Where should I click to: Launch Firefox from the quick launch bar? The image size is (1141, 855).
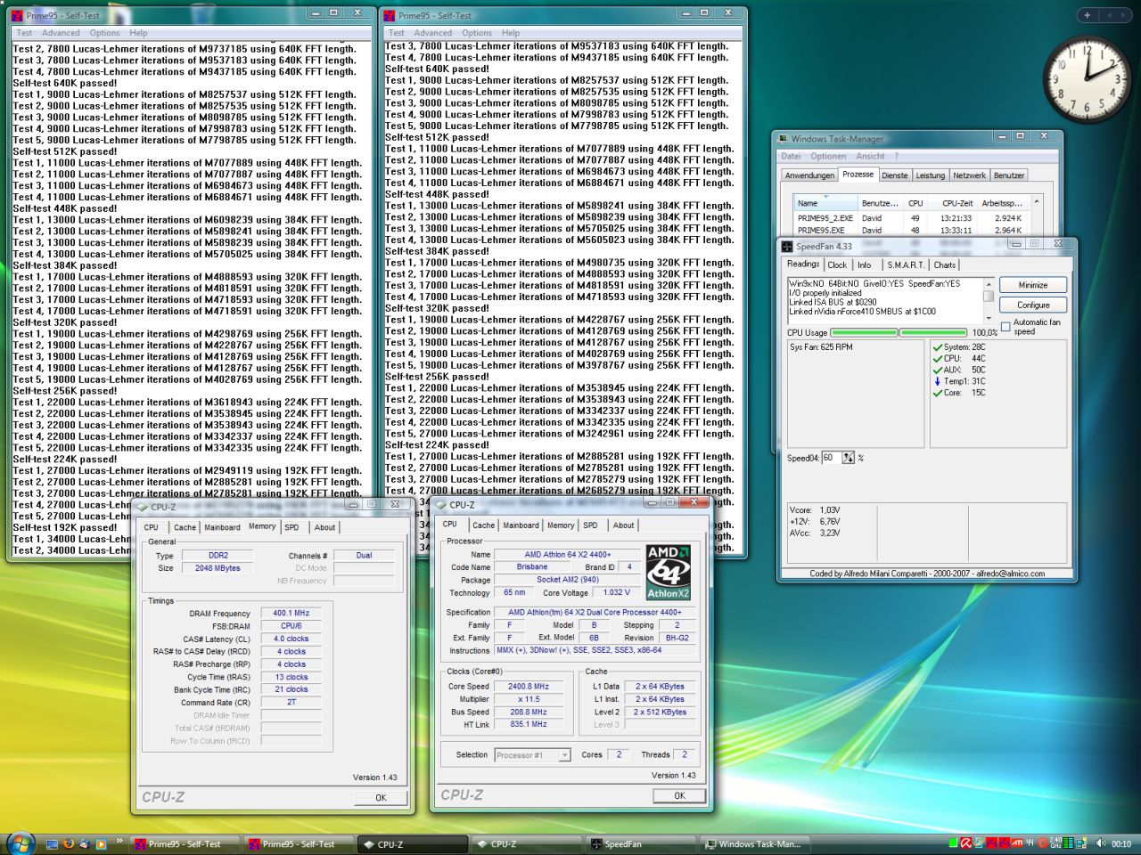point(68,843)
